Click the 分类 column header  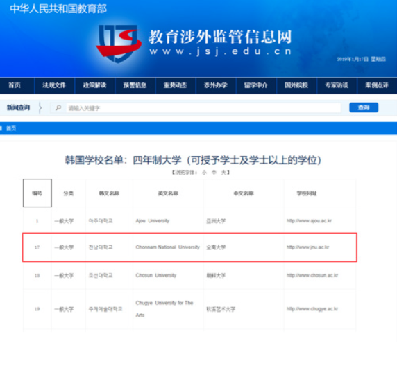coord(68,193)
